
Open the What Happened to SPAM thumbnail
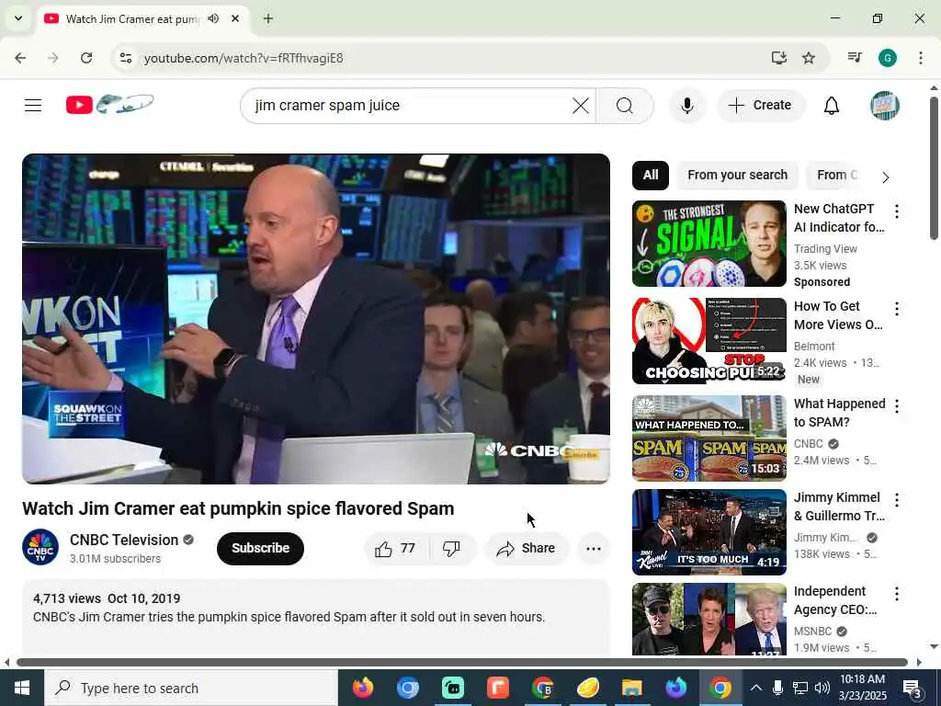tap(709, 438)
